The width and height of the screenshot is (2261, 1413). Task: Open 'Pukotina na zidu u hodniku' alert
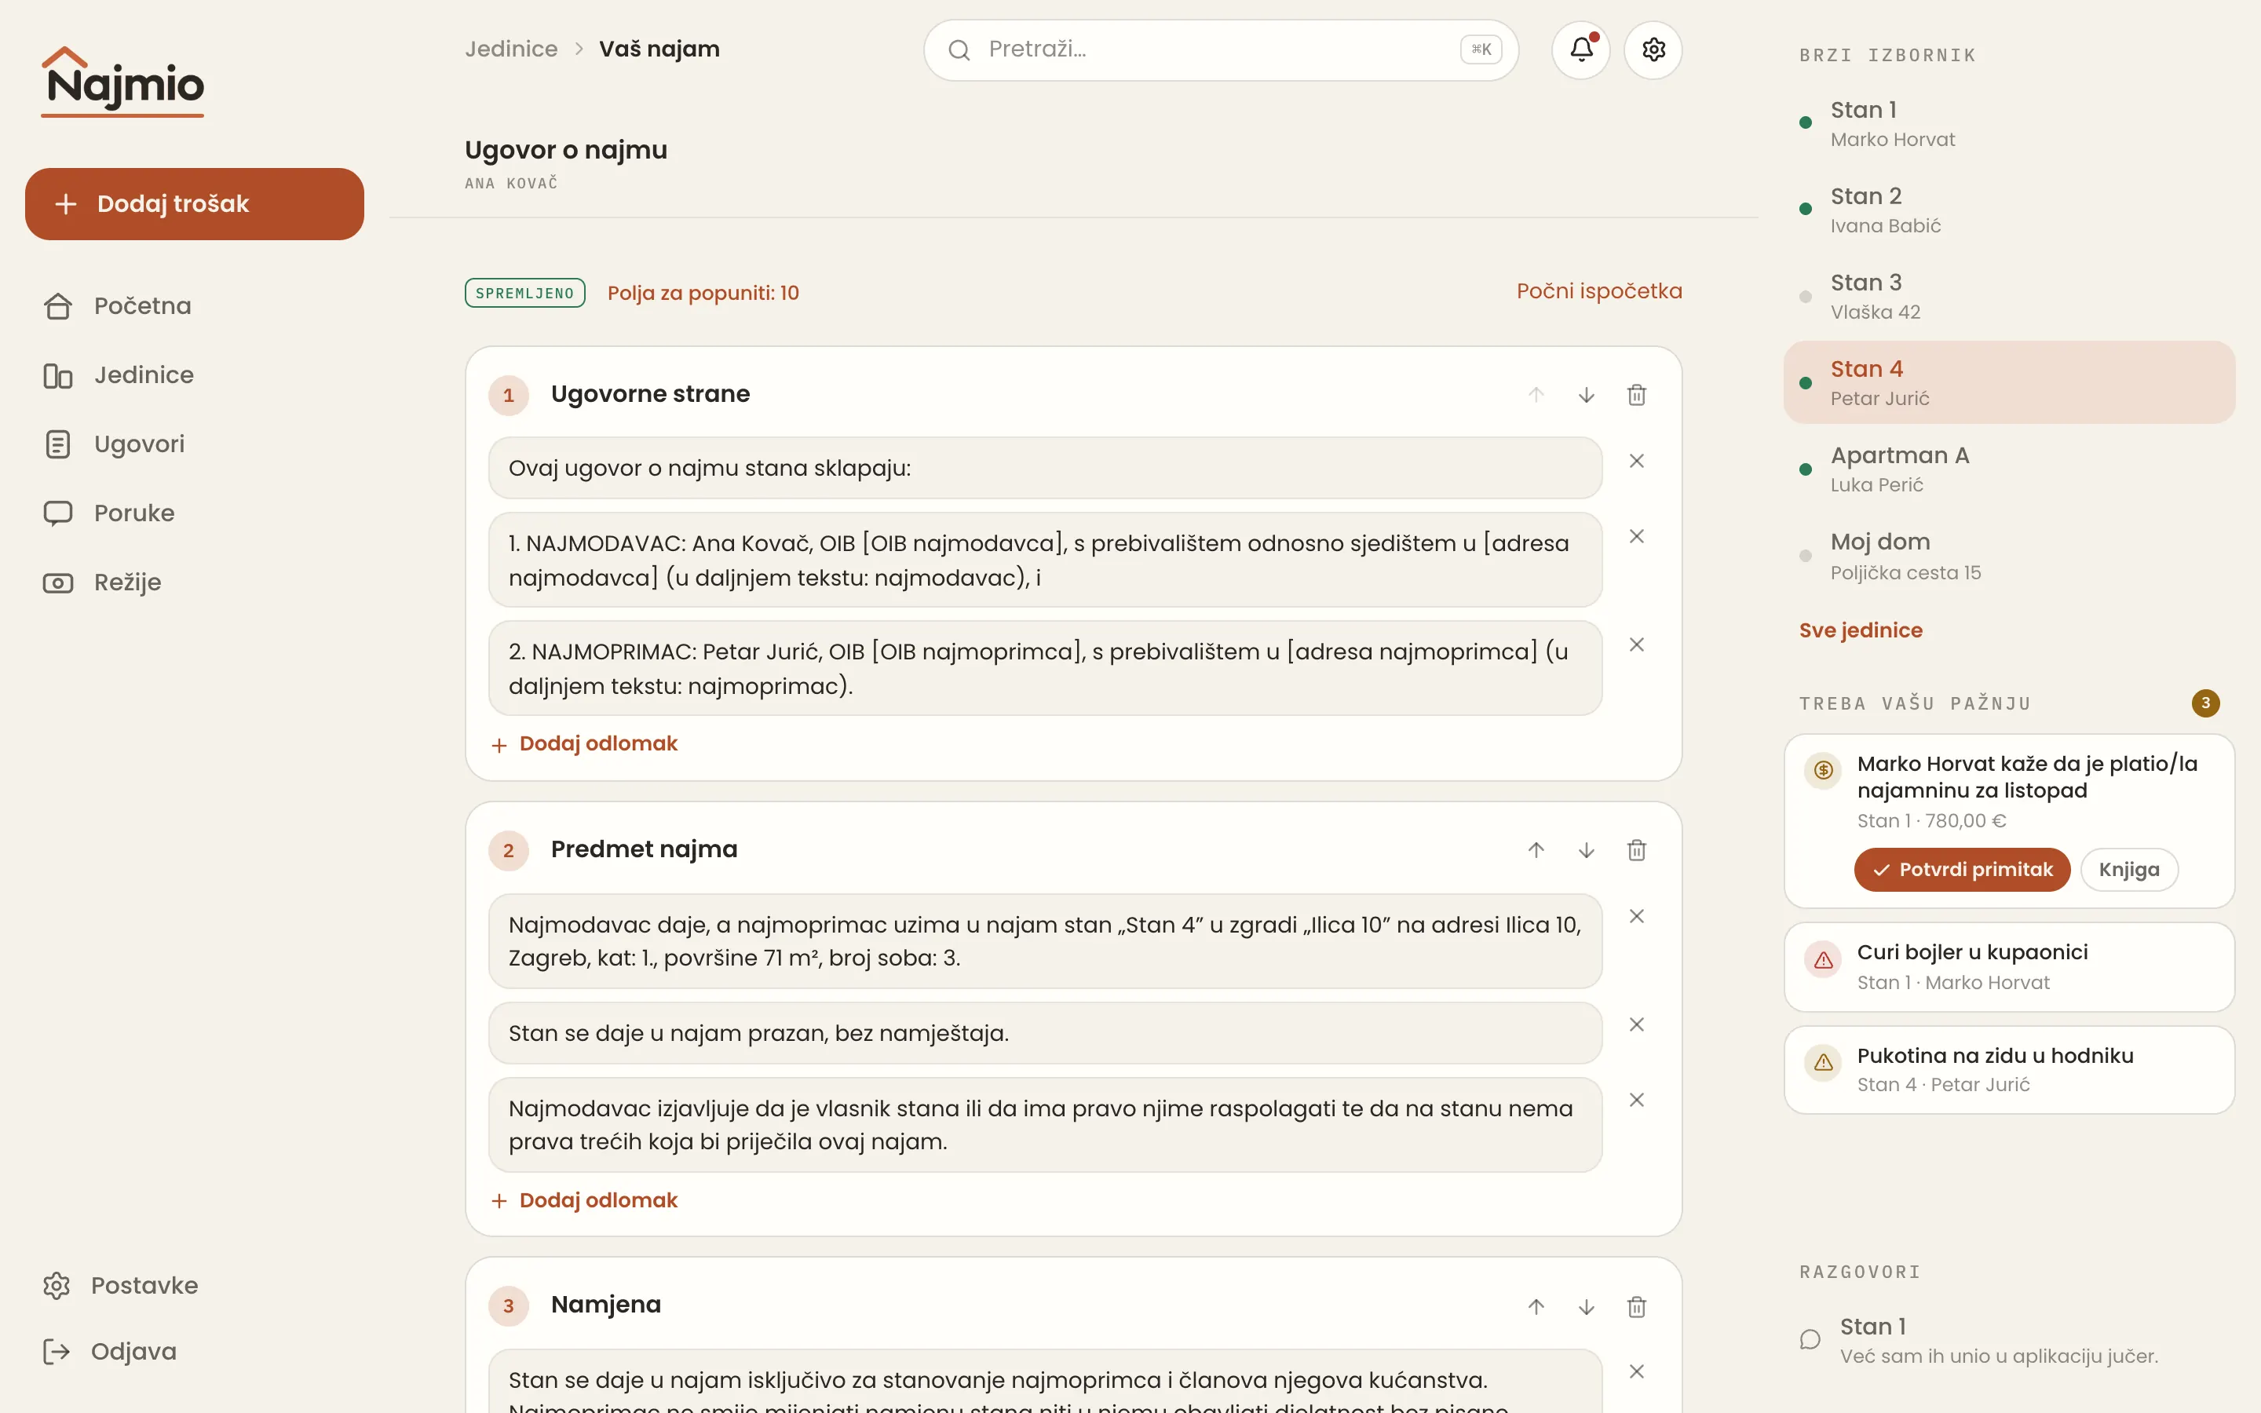click(2009, 1070)
